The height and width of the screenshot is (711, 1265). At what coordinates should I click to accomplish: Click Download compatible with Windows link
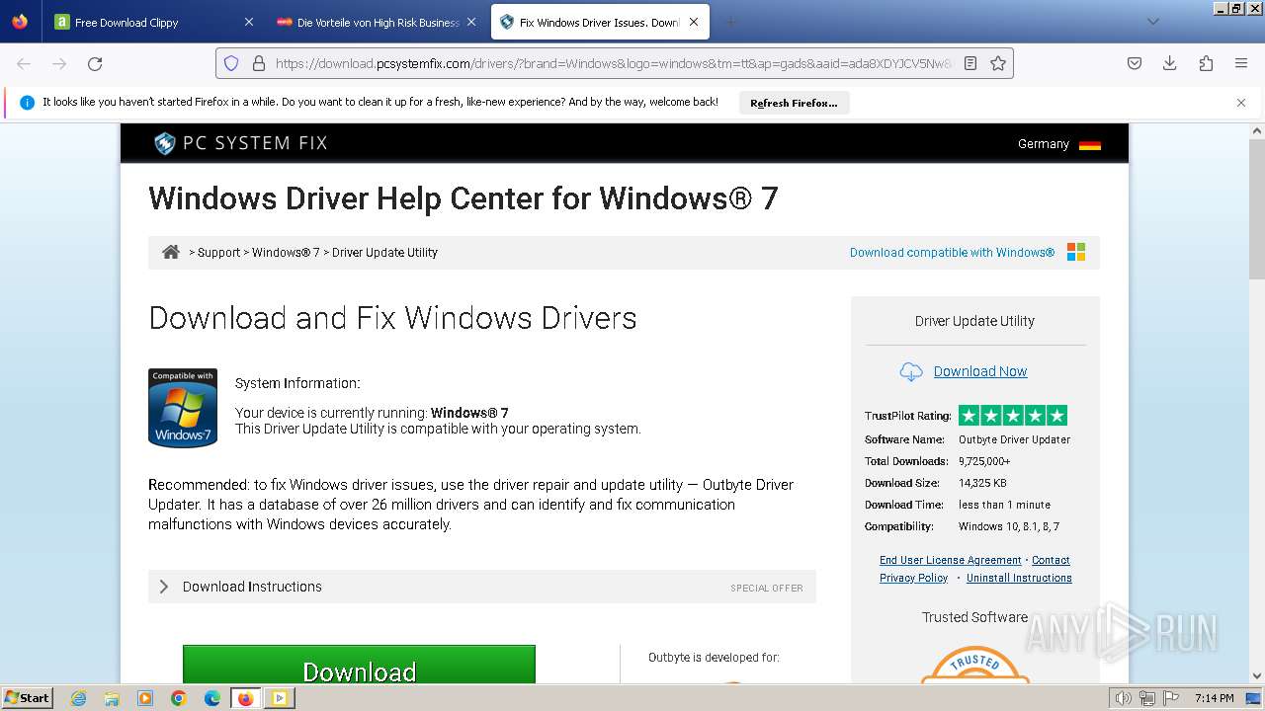tap(953, 253)
